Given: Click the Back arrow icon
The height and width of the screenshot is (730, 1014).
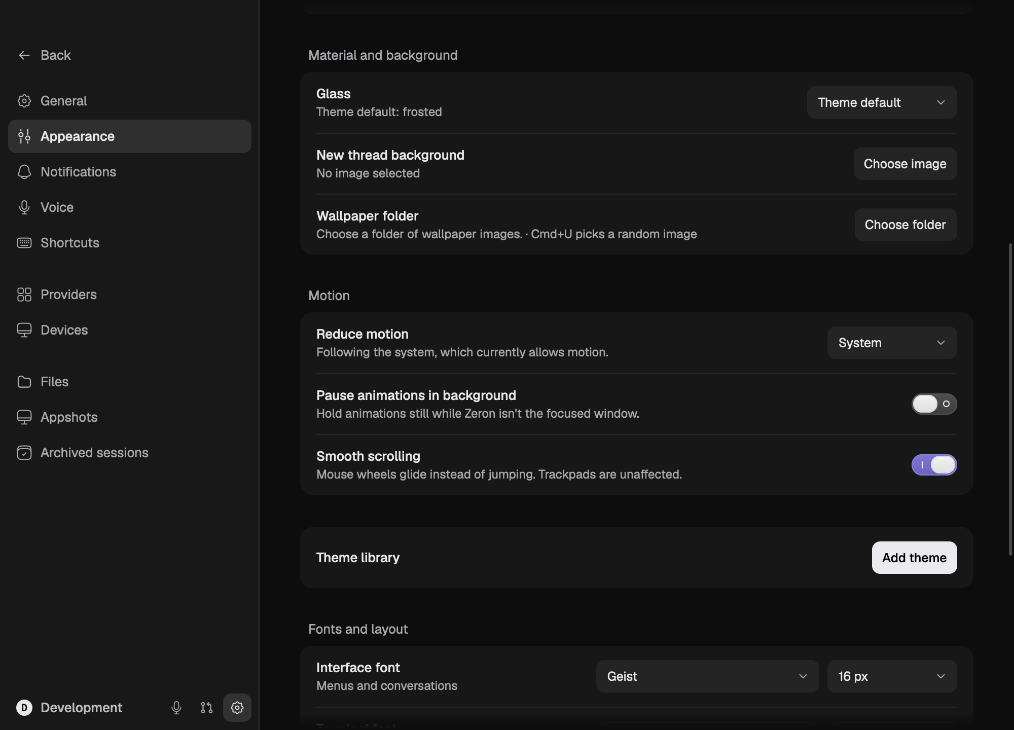Looking at the screenshot, I should tap(24, 55).
